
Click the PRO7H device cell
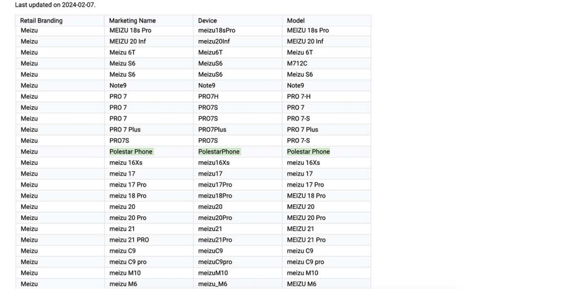pos(208,97)
